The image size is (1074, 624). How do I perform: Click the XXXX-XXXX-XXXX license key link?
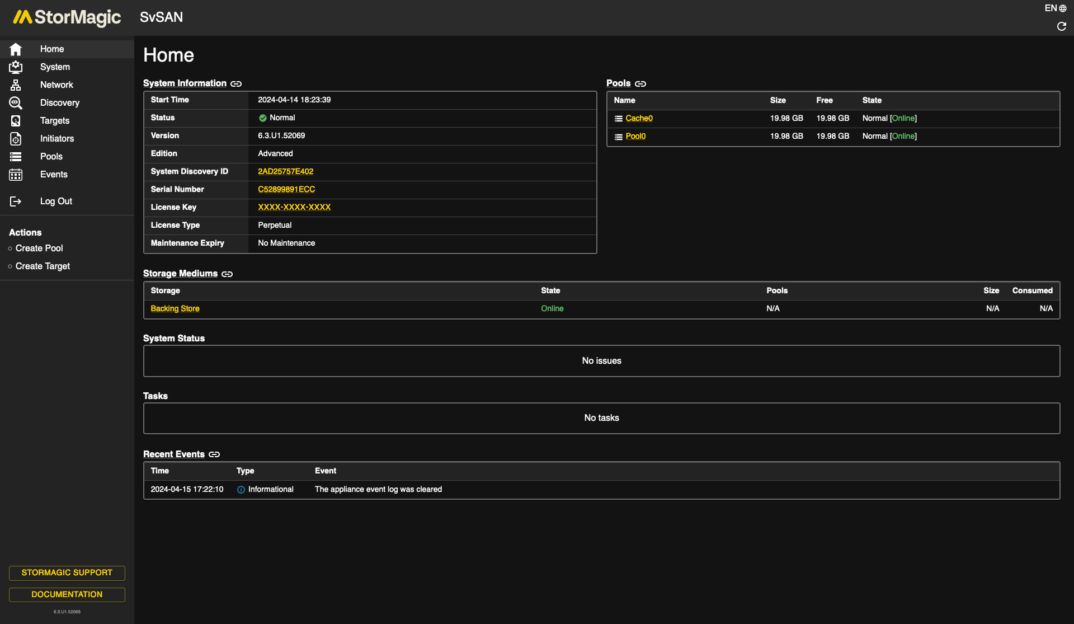point(294,208)
